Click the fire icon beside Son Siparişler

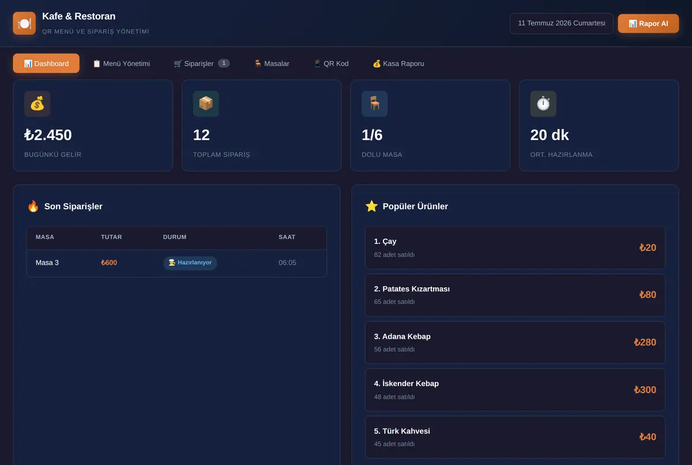[x=33, y=206]
